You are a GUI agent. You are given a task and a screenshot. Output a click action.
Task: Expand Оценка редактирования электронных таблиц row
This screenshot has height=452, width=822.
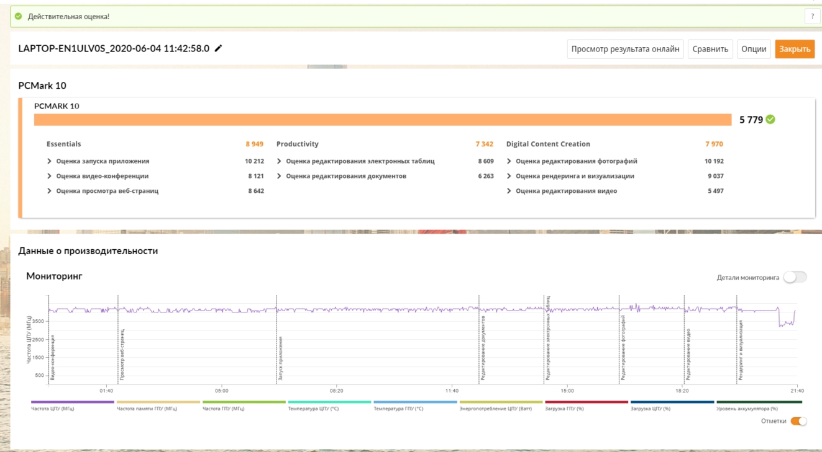[x=355, y=161]
